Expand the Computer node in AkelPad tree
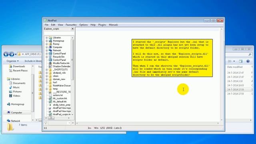 click(x=47, y=47)
